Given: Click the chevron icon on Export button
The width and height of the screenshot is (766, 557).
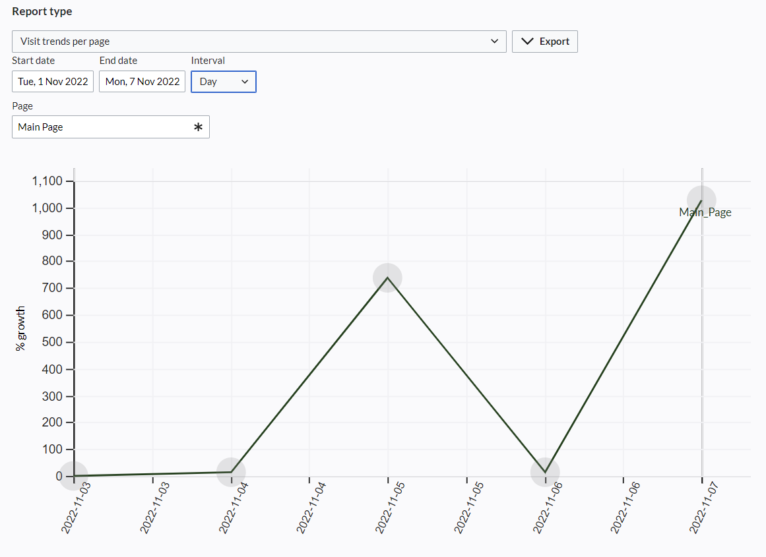Looking at the screenshot, I should click(x=528, y=42).
